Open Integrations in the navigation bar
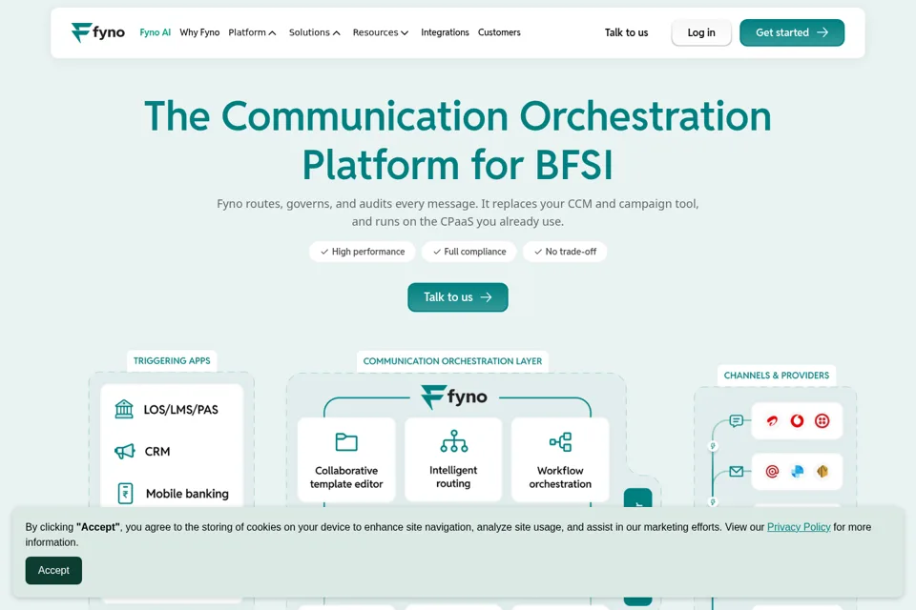The image size is (916, 610). pos(445,32)
